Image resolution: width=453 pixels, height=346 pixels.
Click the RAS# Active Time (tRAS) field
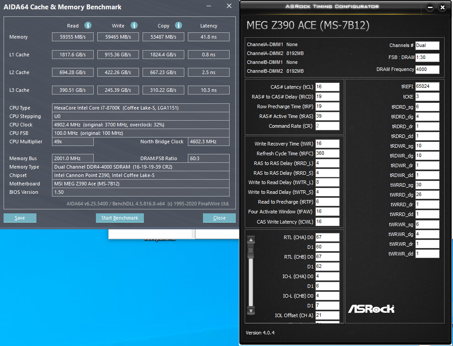[327, 116]
